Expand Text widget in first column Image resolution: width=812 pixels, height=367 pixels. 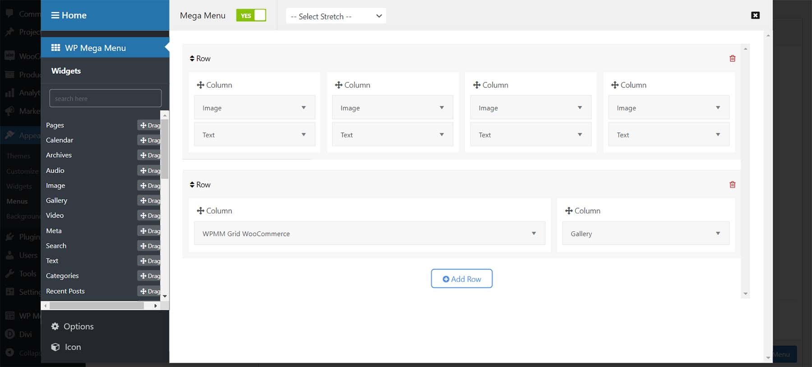pos(304,135)
